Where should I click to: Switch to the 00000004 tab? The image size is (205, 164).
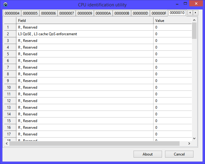pyautogui.click(x=12, y=13)
